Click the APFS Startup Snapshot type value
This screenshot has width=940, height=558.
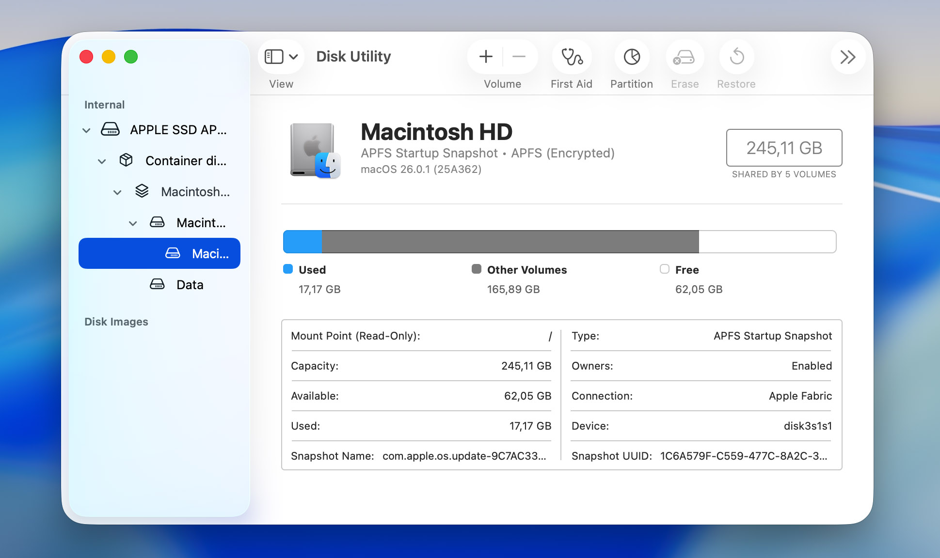tap(773, 336)
